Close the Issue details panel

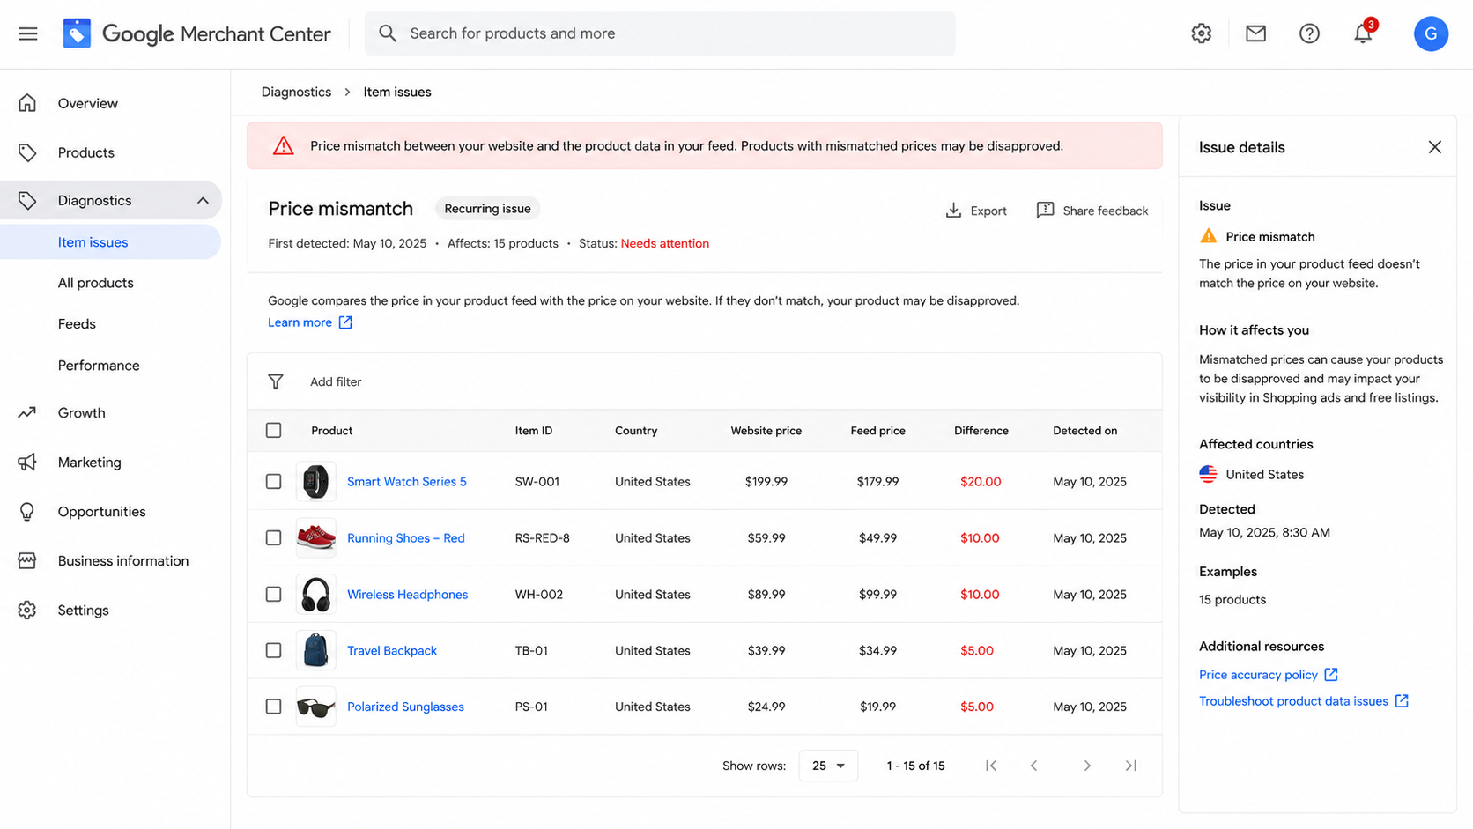(1434, 147)
